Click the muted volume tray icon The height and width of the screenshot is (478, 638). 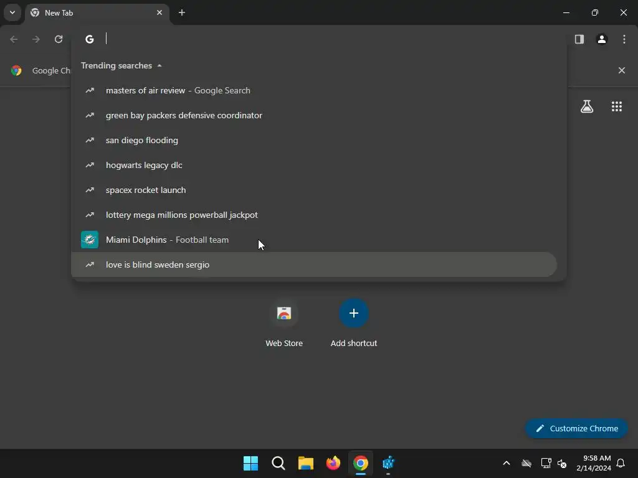tap(563, 463)
